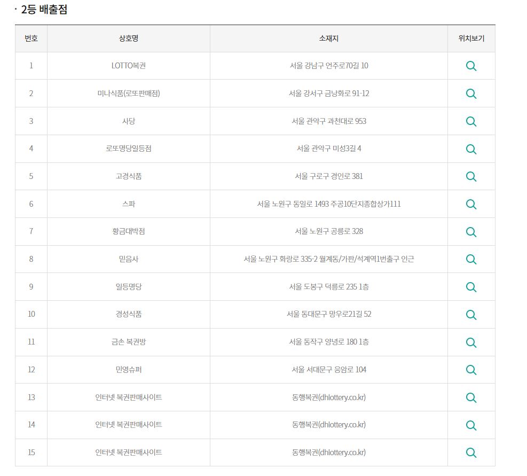Click address 서울 강남구 언주로70길 10
Viewport: 527px width, 476px height.
click(329, 66)
